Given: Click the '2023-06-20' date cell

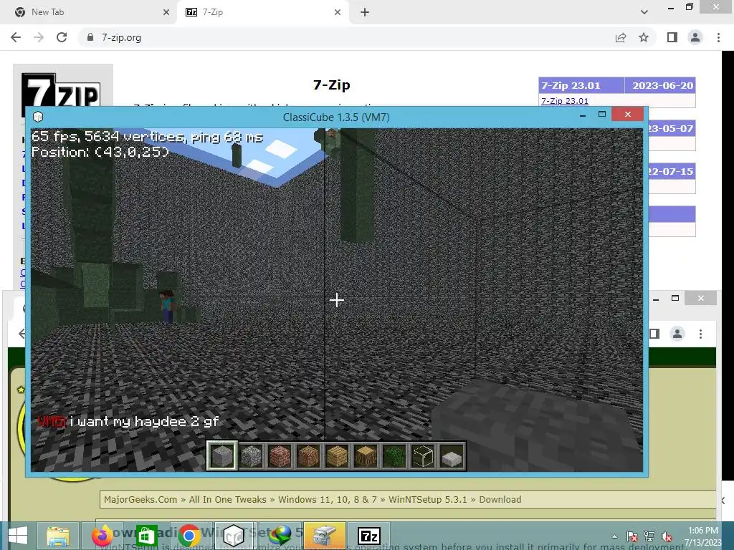Looking at the screenshot, I should tap(660, 86).
